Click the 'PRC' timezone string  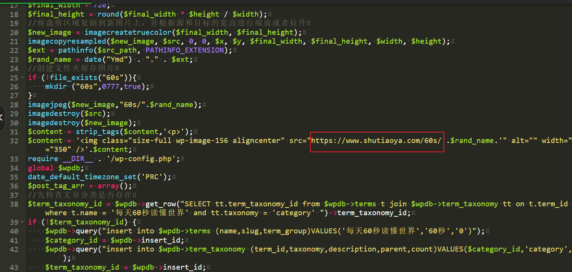pyautogui.click(x=152, y=177)
